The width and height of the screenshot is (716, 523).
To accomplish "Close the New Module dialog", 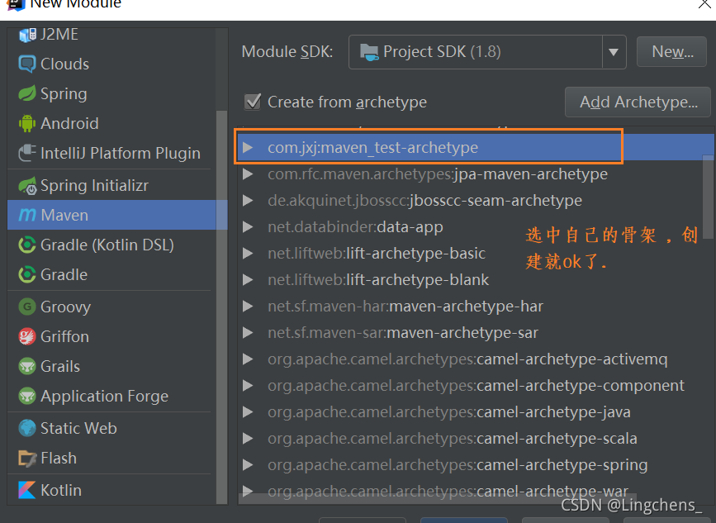I will pyautogui.click(x=704, y=5).
